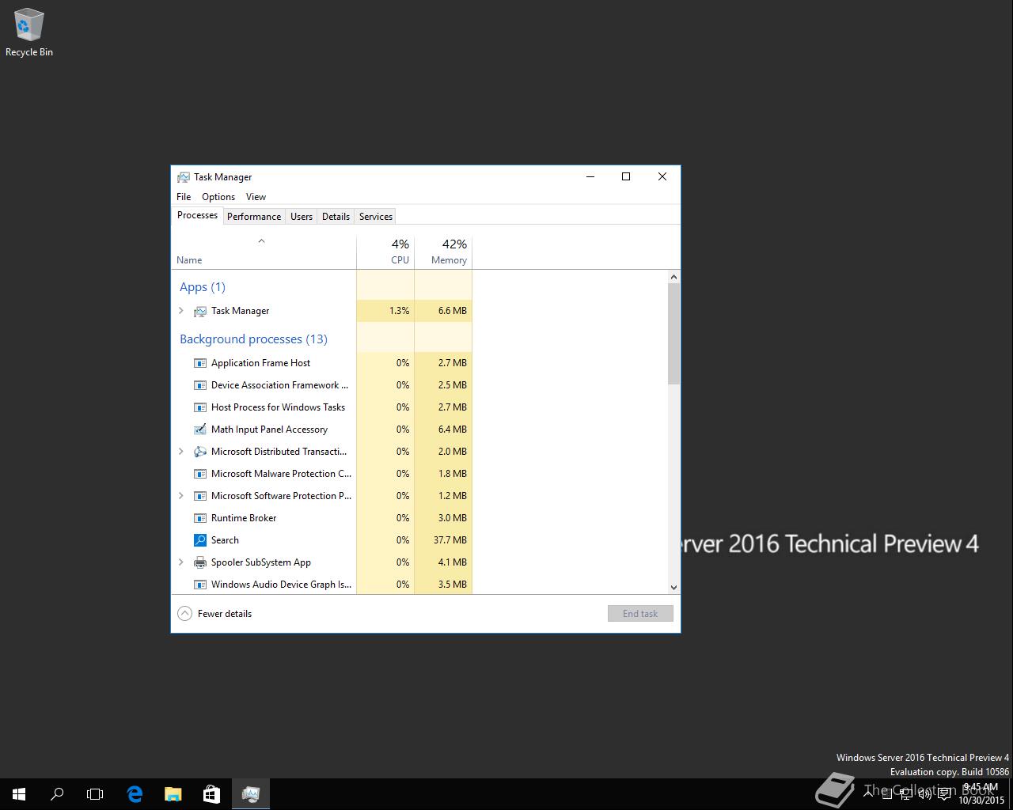Sort processes by Name column header
Viewport: 1013px width, 810px height.
pos(264,252)
